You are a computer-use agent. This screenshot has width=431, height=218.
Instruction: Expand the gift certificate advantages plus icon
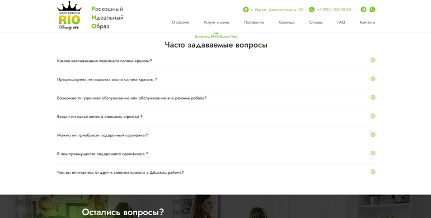pyautogui.click(x=373, y=153)
